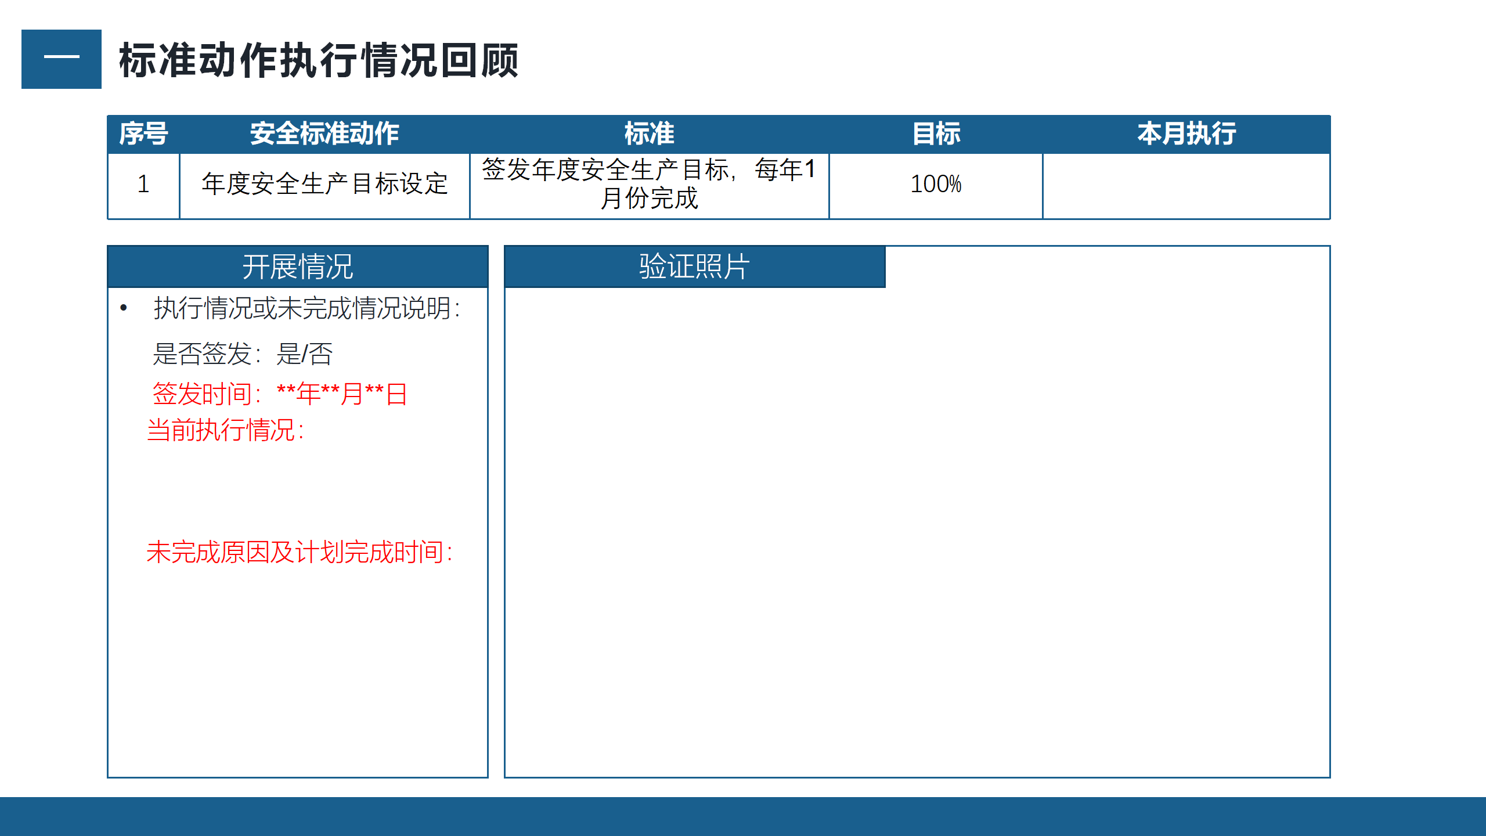1486x836 pixels.
Task: Select the 目标 column header
Action: click(936, 134)
